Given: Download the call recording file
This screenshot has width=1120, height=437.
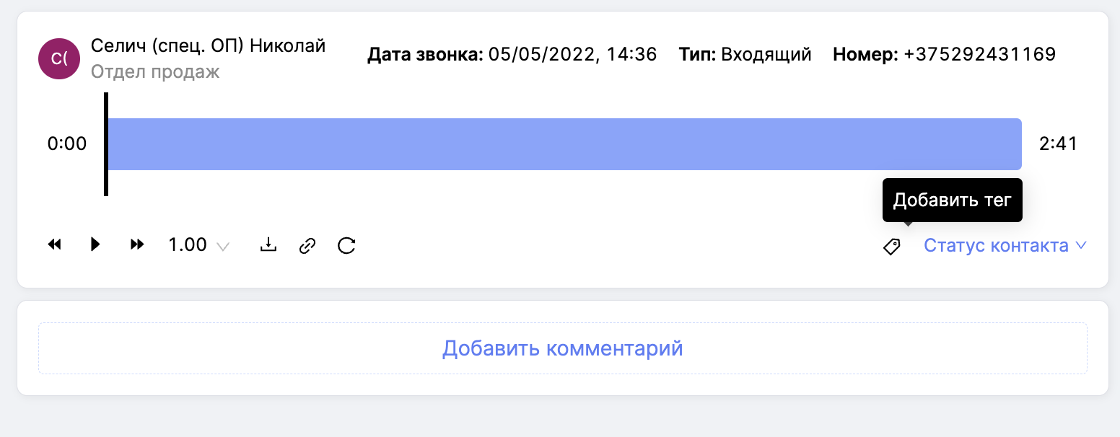Looking at the screenshot, I should click(x=268, y=245).
